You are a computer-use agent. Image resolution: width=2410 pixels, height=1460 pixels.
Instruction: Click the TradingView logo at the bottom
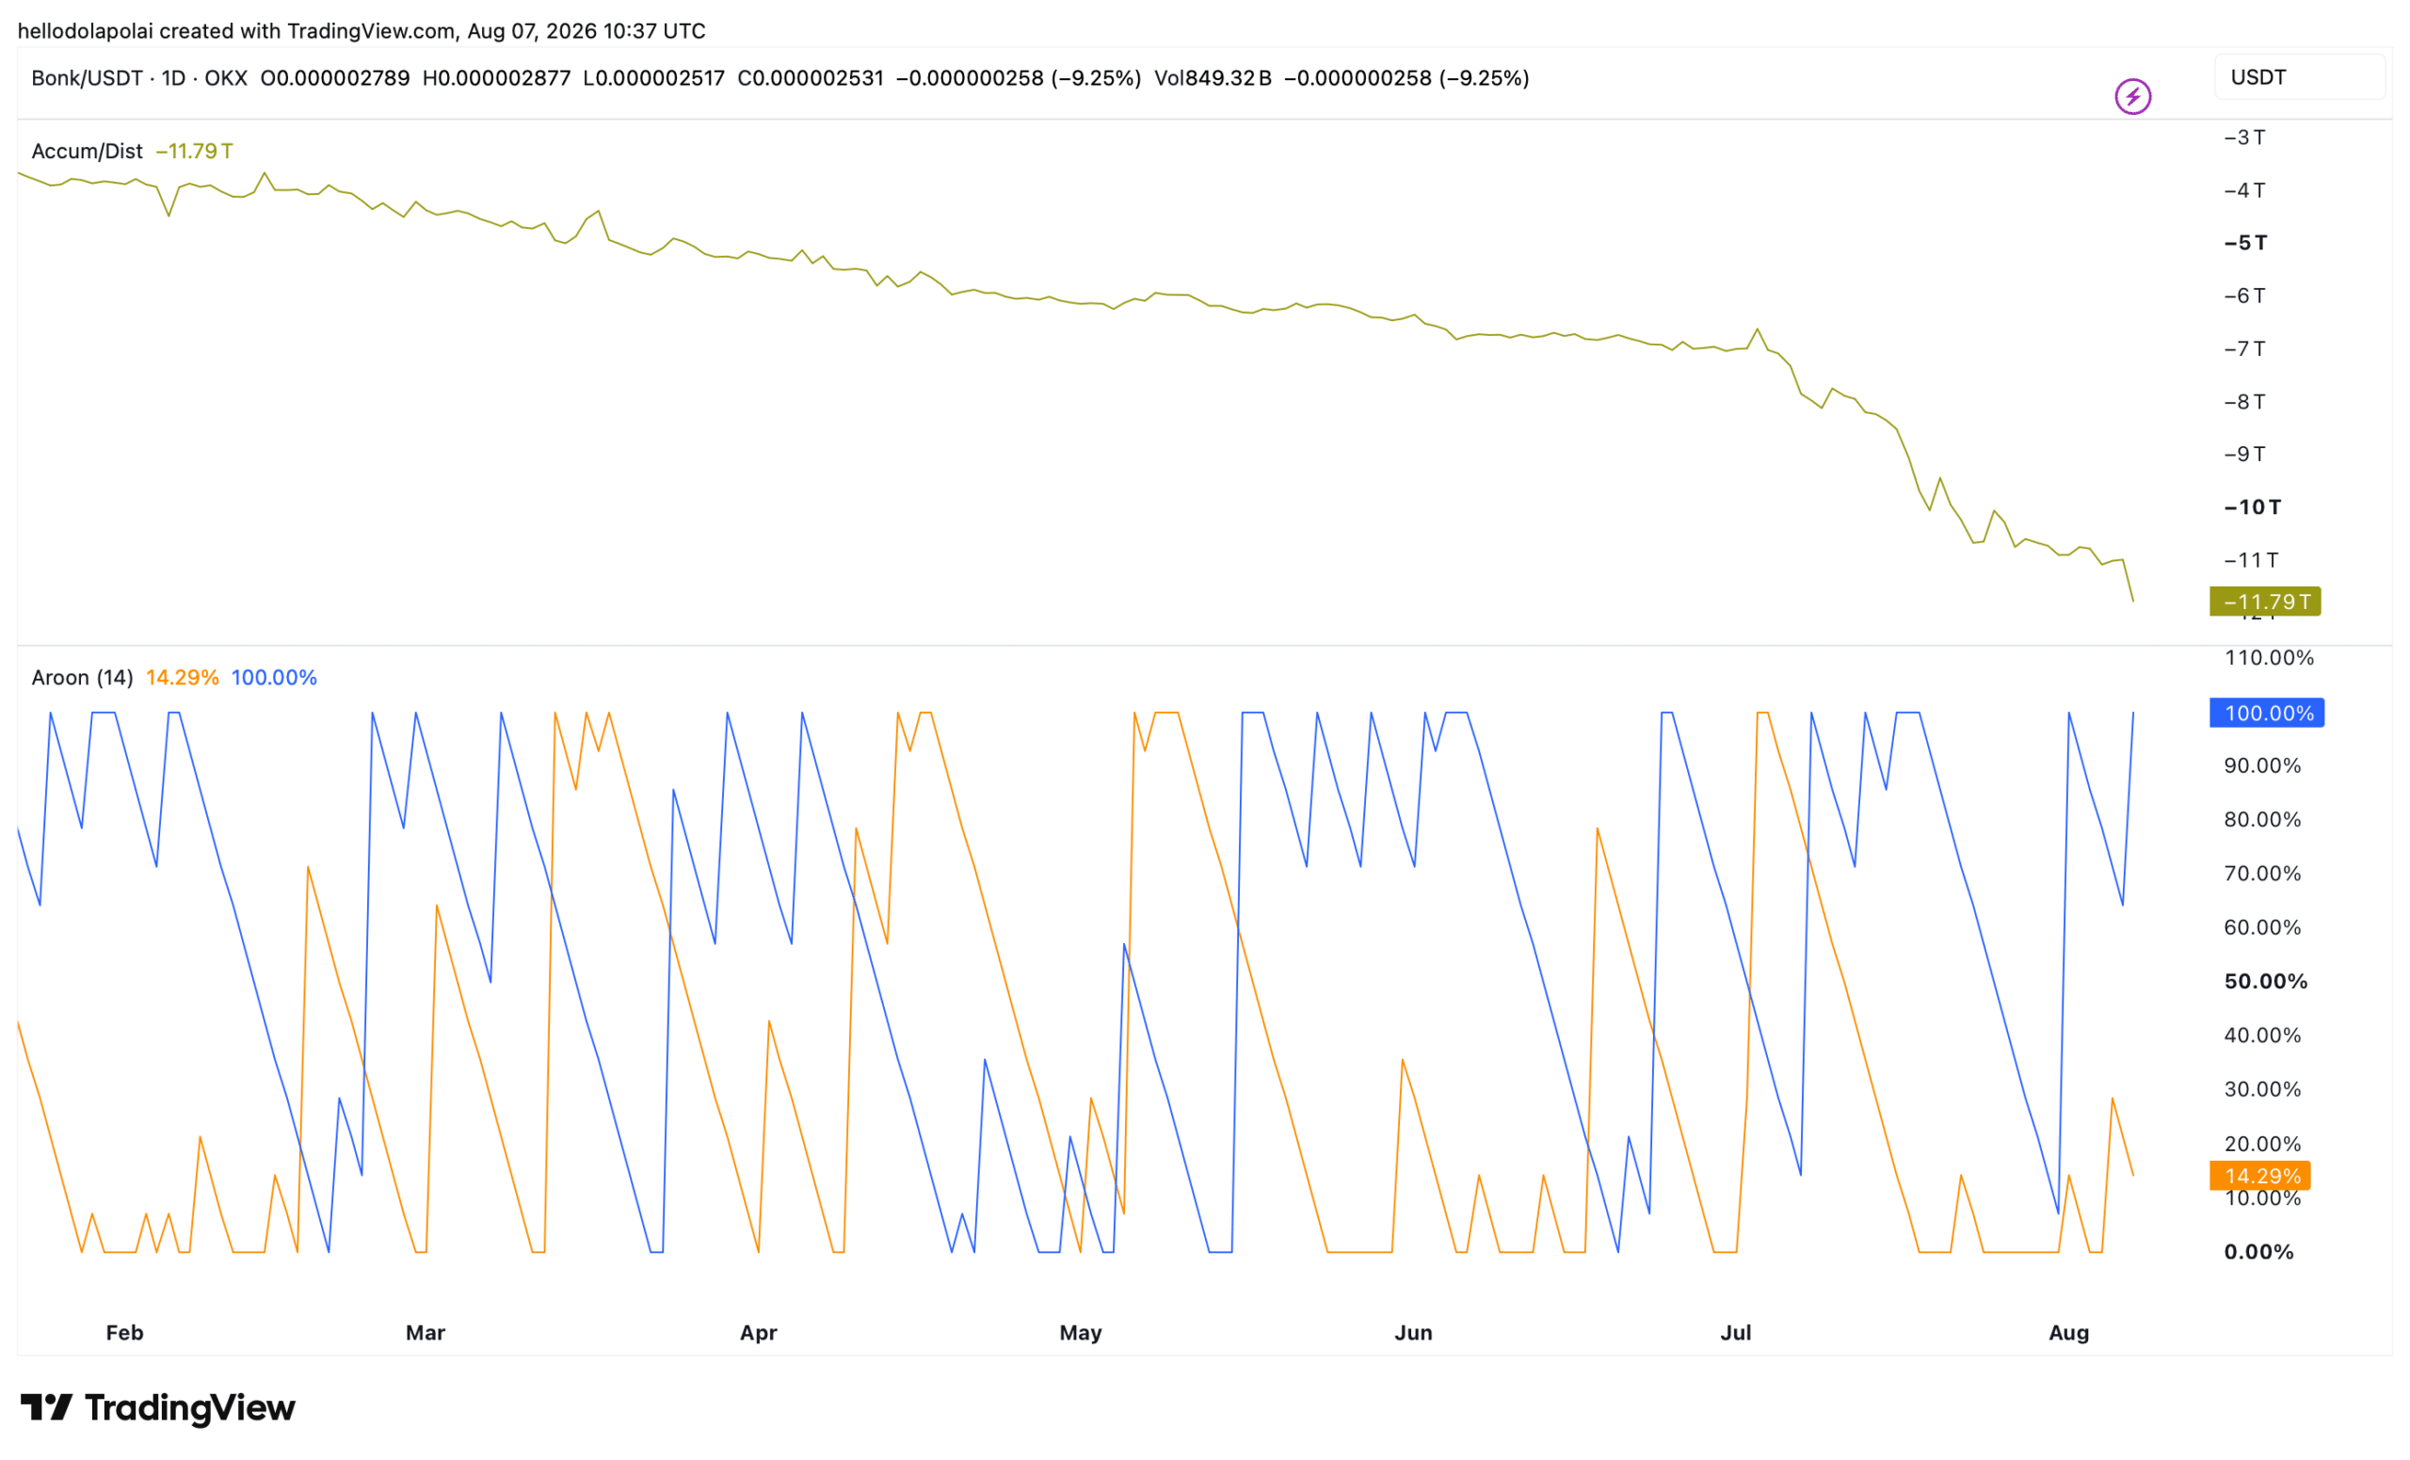pyautogui.click(x=157, y=1407)
